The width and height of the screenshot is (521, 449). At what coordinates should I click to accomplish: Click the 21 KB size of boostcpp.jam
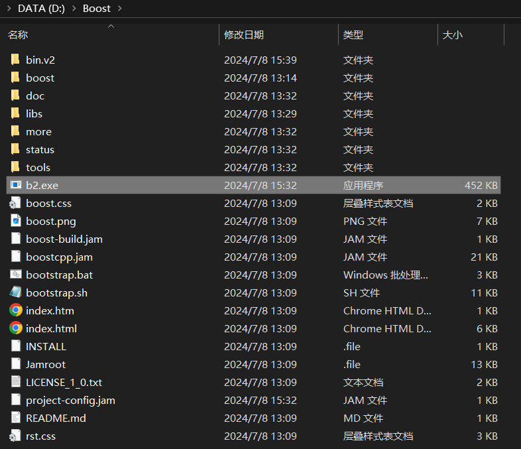pos(484,257)
